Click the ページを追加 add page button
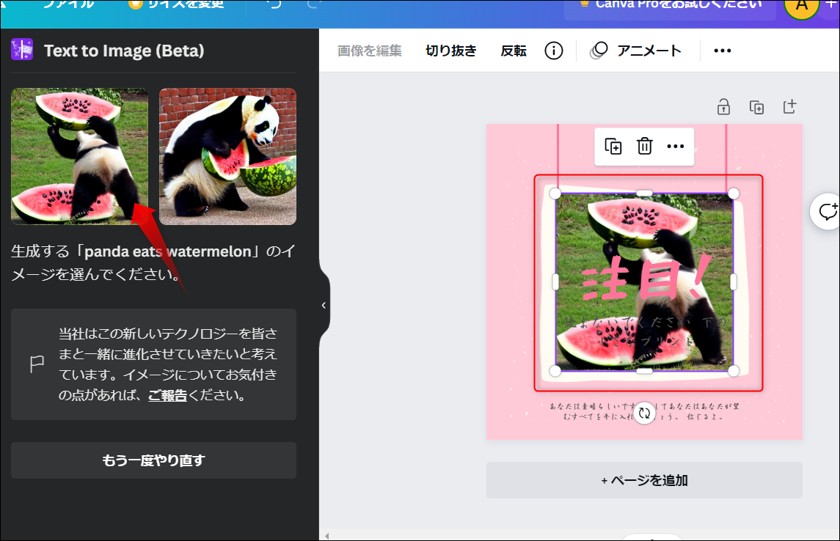Screen dimensions: 840x541 (644, 480)
